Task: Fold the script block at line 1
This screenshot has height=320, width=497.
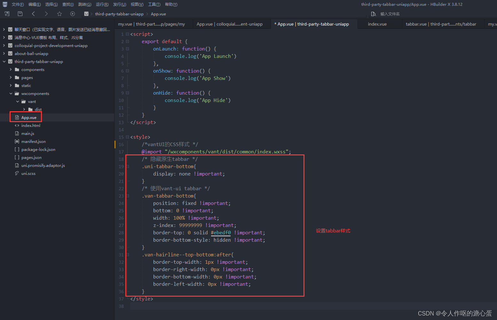Action: pos(127,34)
